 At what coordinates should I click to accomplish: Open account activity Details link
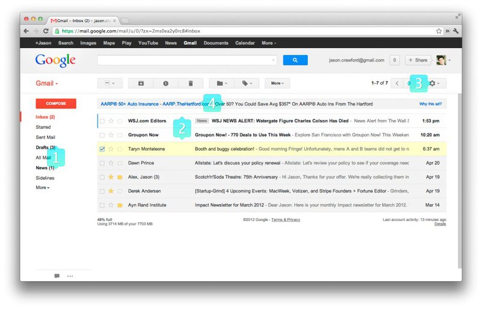(440, 224)
